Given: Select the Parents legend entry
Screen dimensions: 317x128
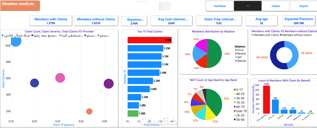Looking at the screenshot, I should click(240, 54).
